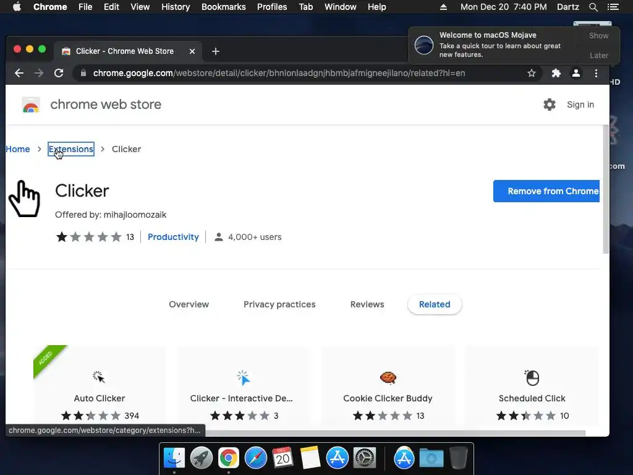Screen dimensions: 633x475
Task: Open the Bookmarks menu
Action: tap(223, 7)
